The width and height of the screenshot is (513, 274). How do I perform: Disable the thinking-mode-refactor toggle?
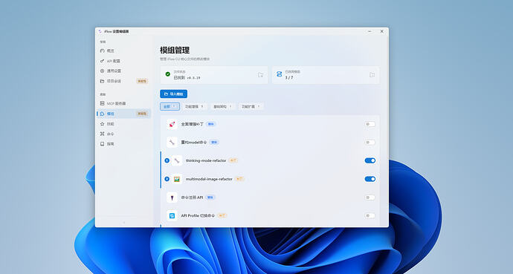tap(370, 160)
